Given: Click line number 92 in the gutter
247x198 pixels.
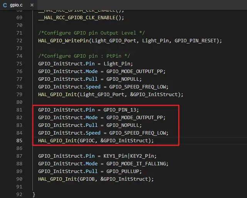Looking at the screenshot, I should (x=19, y=195).
